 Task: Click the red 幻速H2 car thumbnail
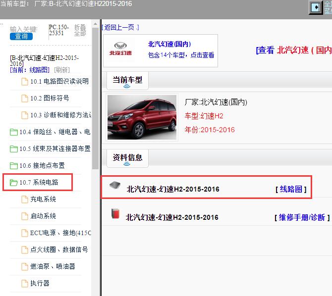[x=142, y=117]
